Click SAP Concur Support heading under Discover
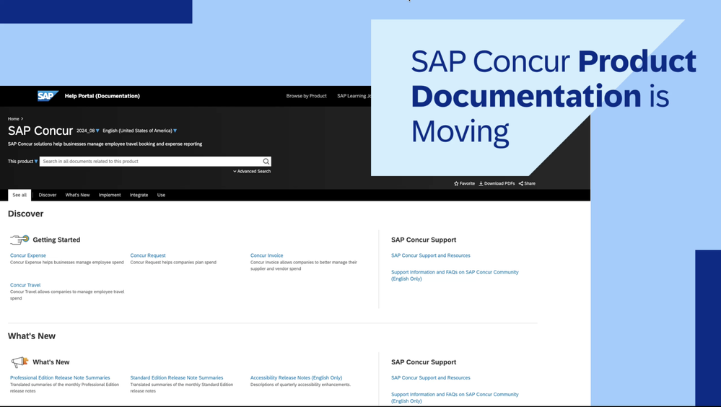 [424, 240]
